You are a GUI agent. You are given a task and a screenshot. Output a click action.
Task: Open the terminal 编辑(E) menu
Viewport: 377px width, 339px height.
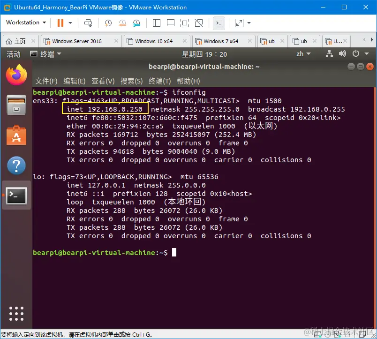coord(75,81)
